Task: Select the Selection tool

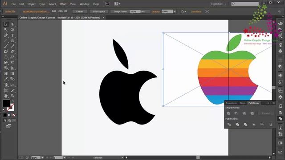Action: click(6, 24)
